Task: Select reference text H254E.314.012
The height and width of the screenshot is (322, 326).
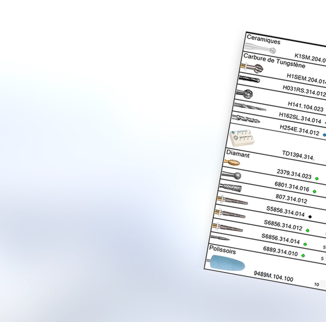Action: point(299,130)
